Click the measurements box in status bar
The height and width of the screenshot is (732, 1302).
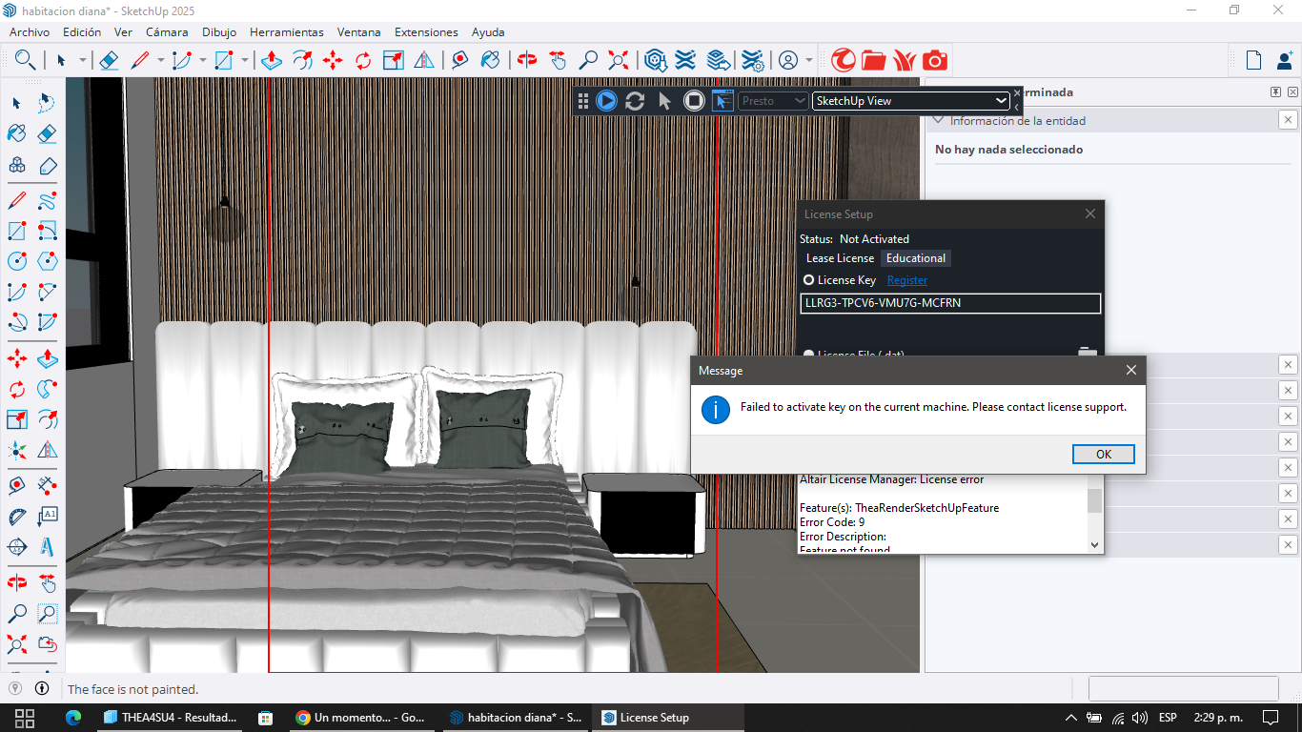point(1183,688)
